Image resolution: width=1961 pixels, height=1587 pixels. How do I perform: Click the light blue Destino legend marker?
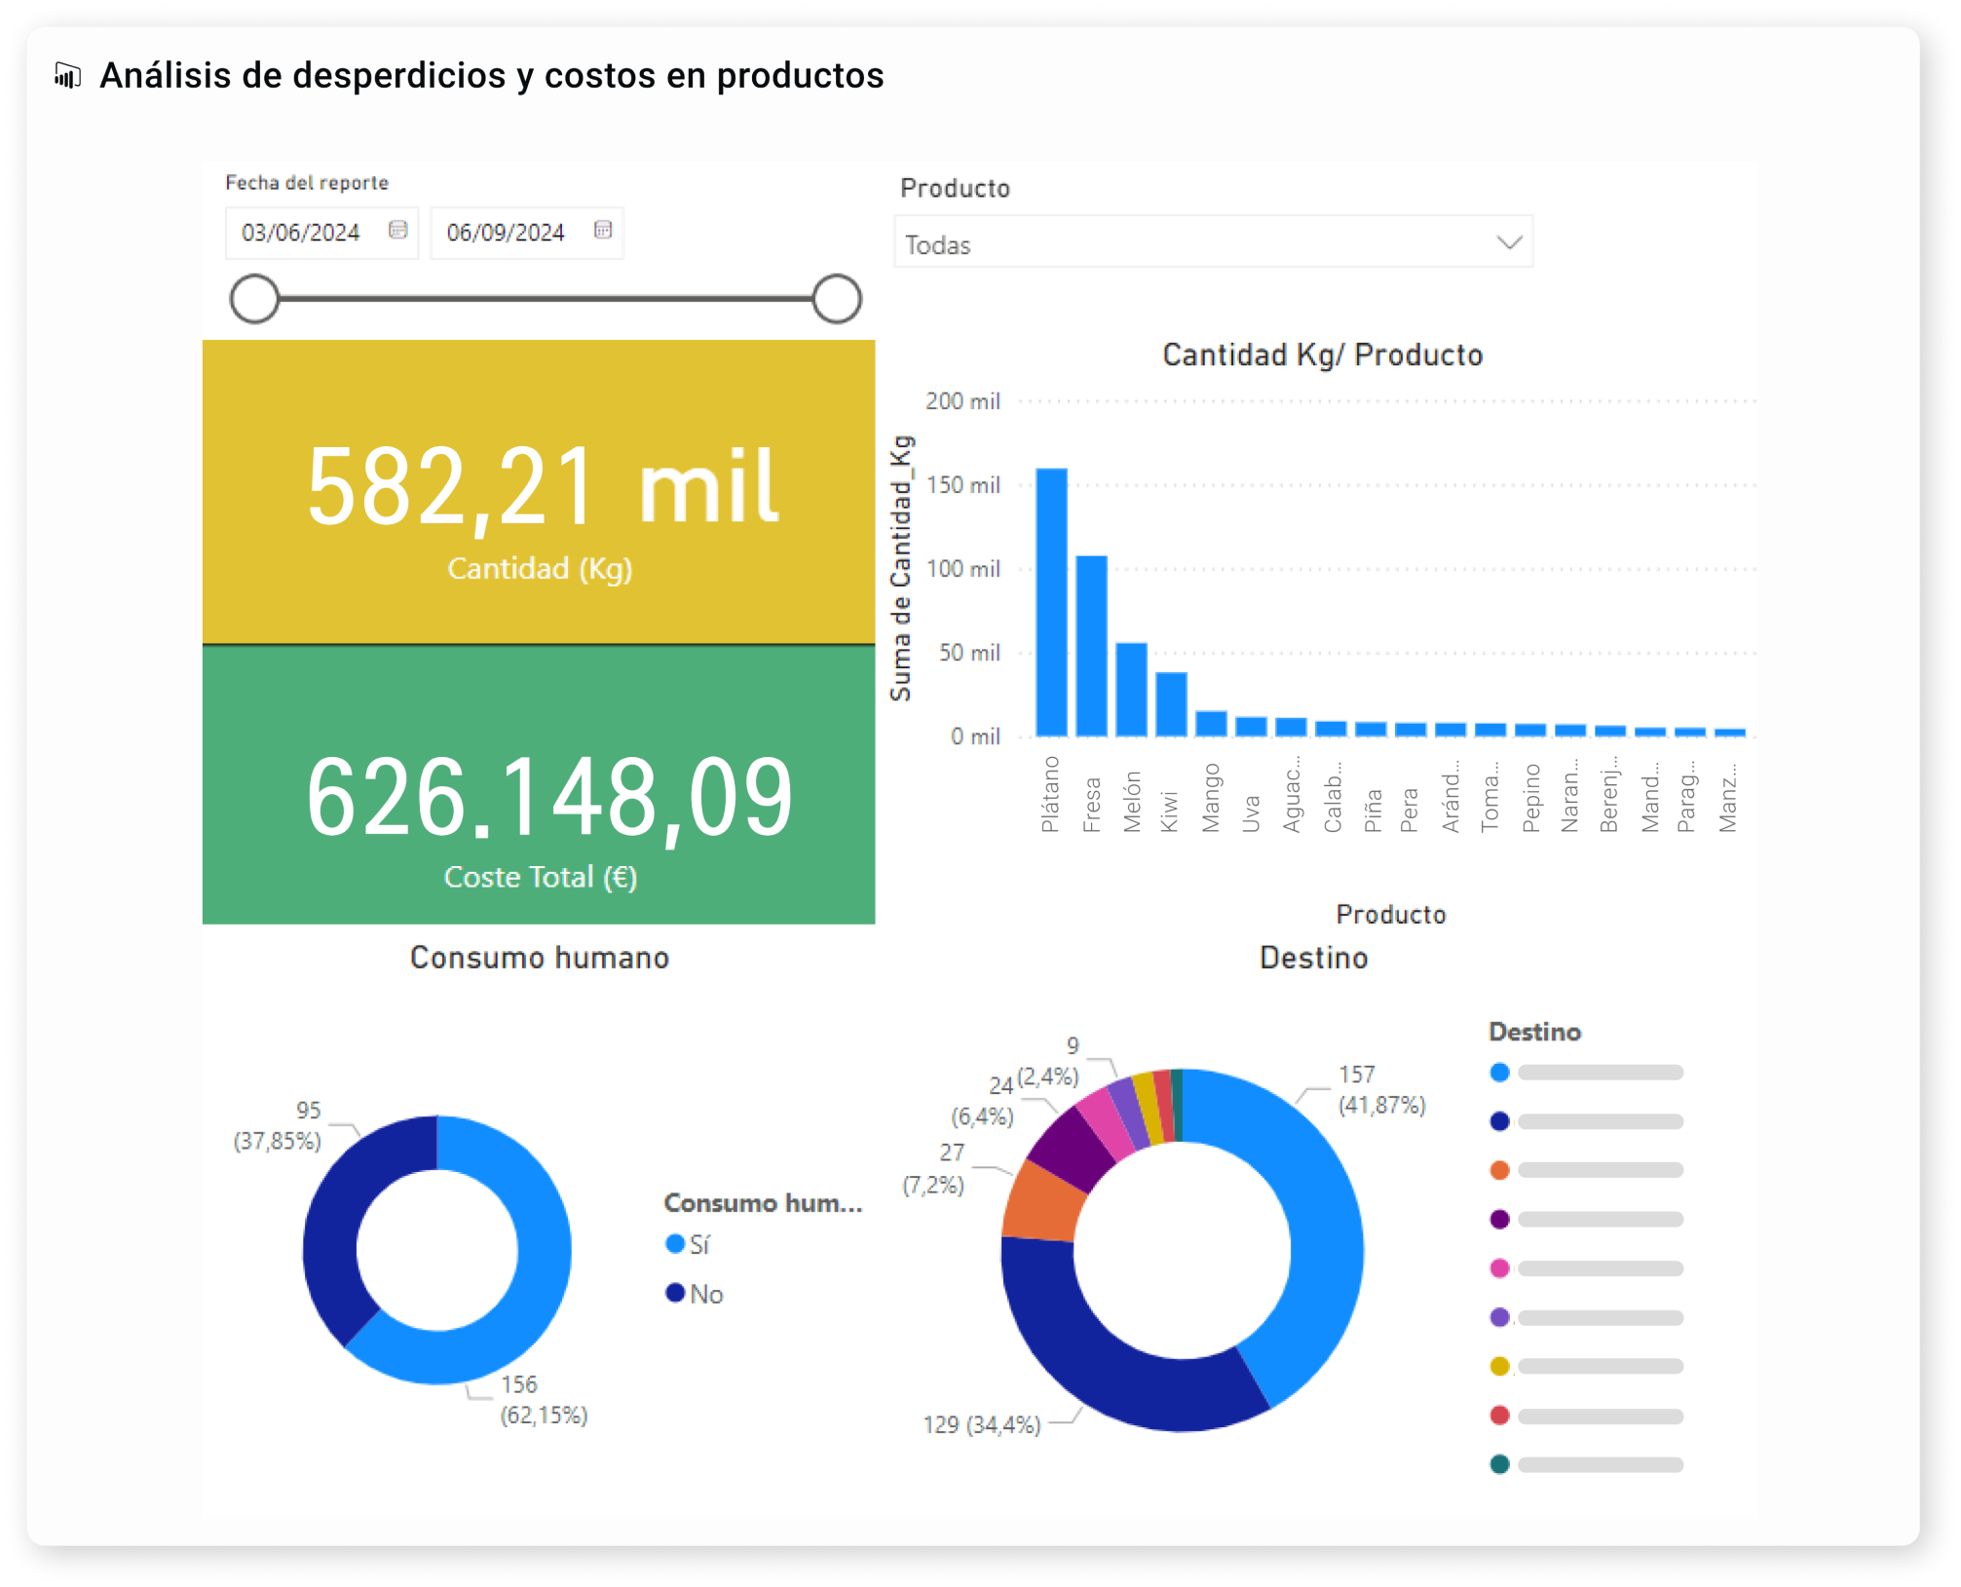click(x=1499, y=1073)
